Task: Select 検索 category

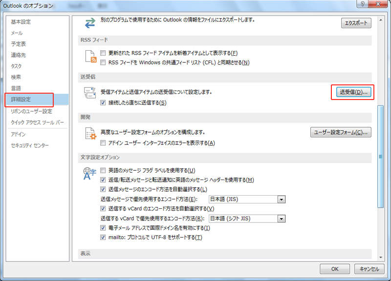Action: click(37, 77)
